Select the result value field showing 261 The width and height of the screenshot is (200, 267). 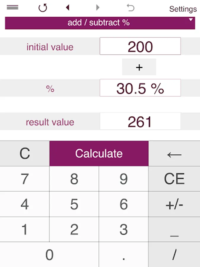pyautogui.click(x=140, y=121)
